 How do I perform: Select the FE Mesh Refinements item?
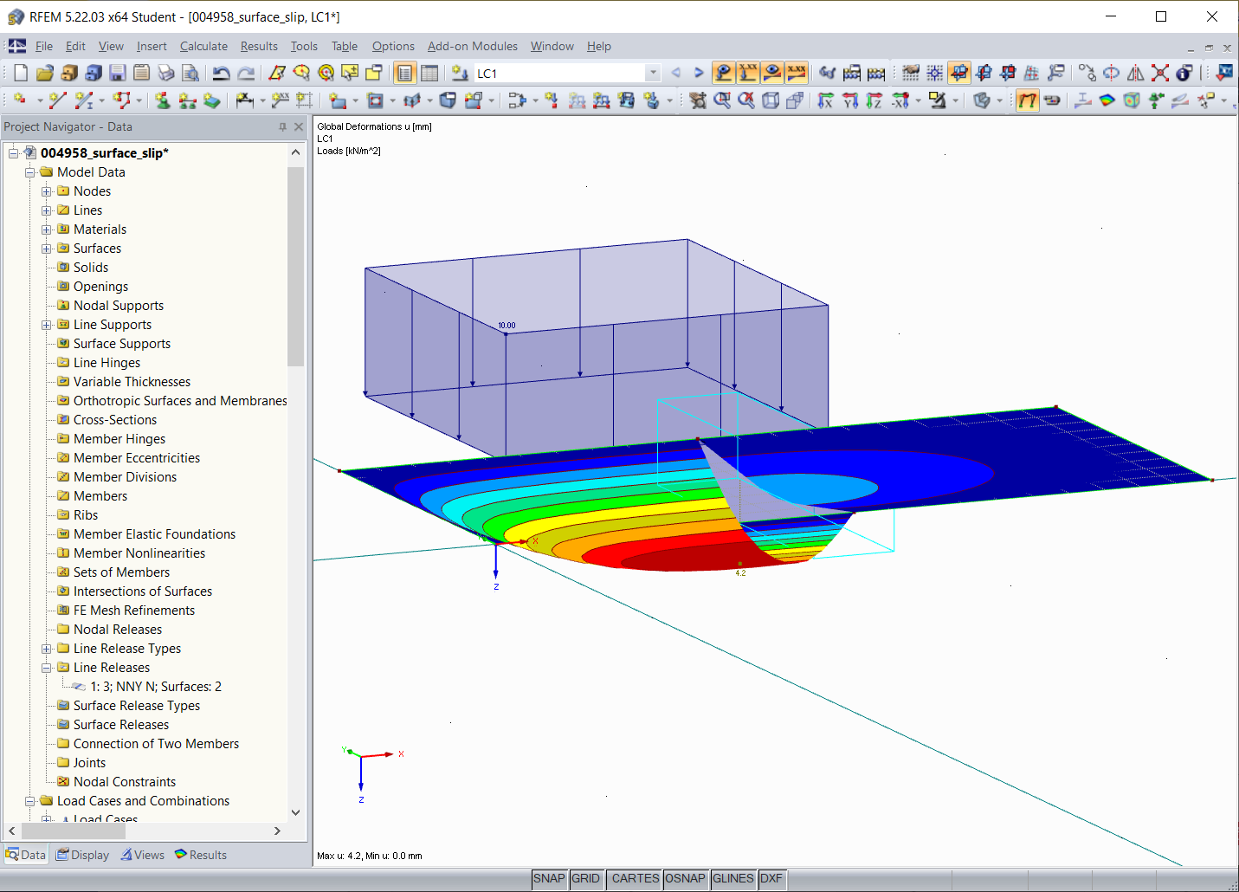tap(134, 611)
